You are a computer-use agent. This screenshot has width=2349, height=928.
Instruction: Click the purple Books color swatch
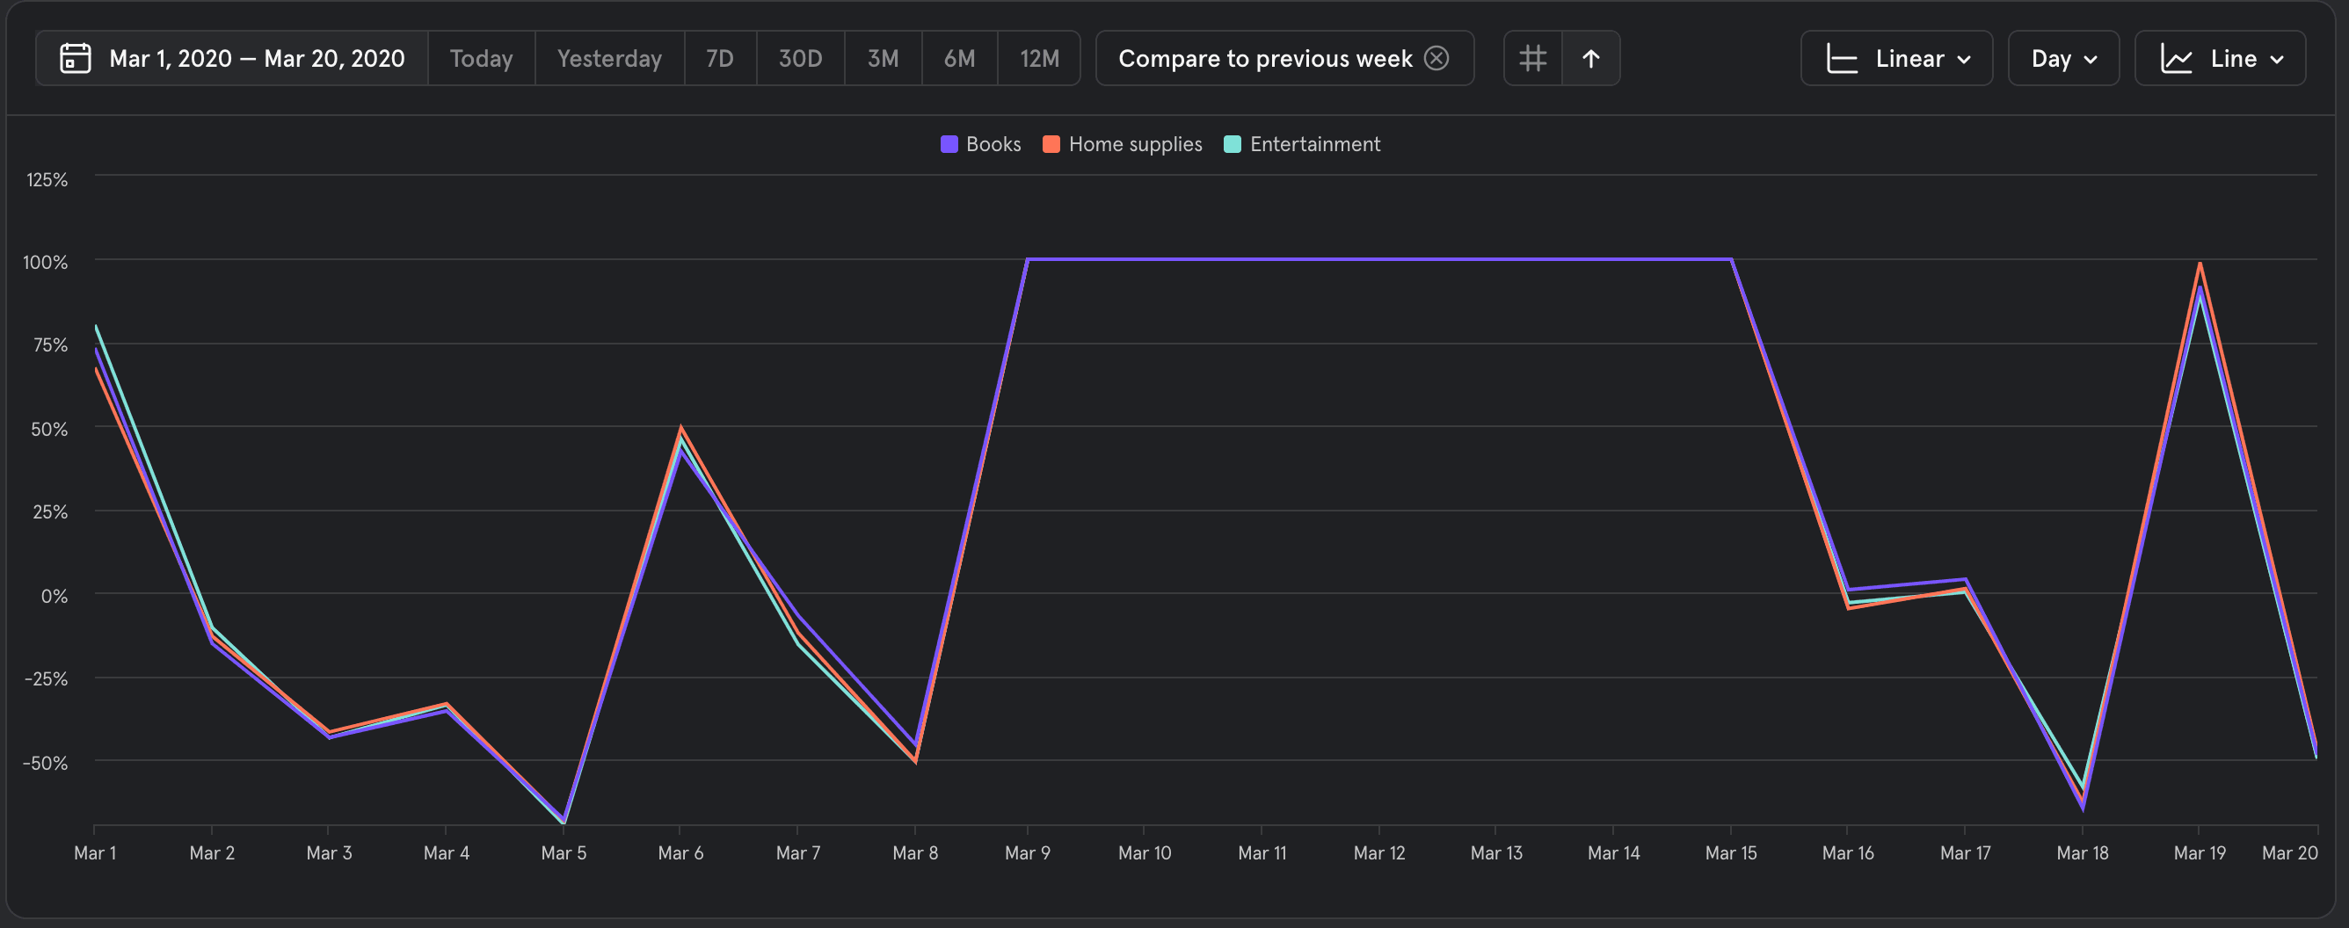949,144
